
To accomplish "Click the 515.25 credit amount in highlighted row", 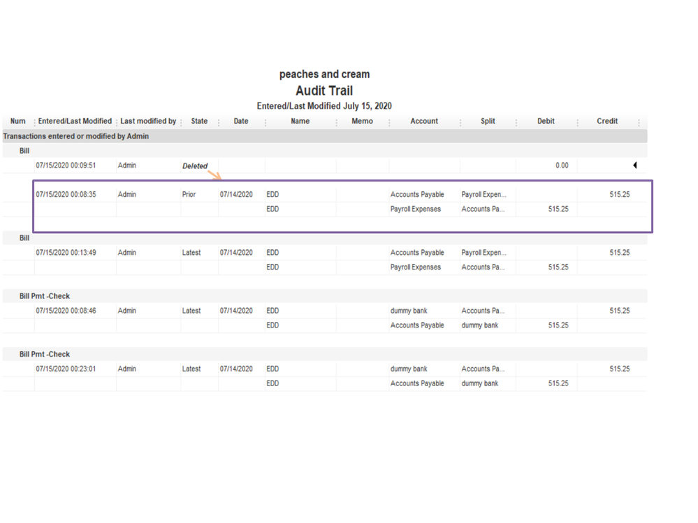I will [619, 194].
